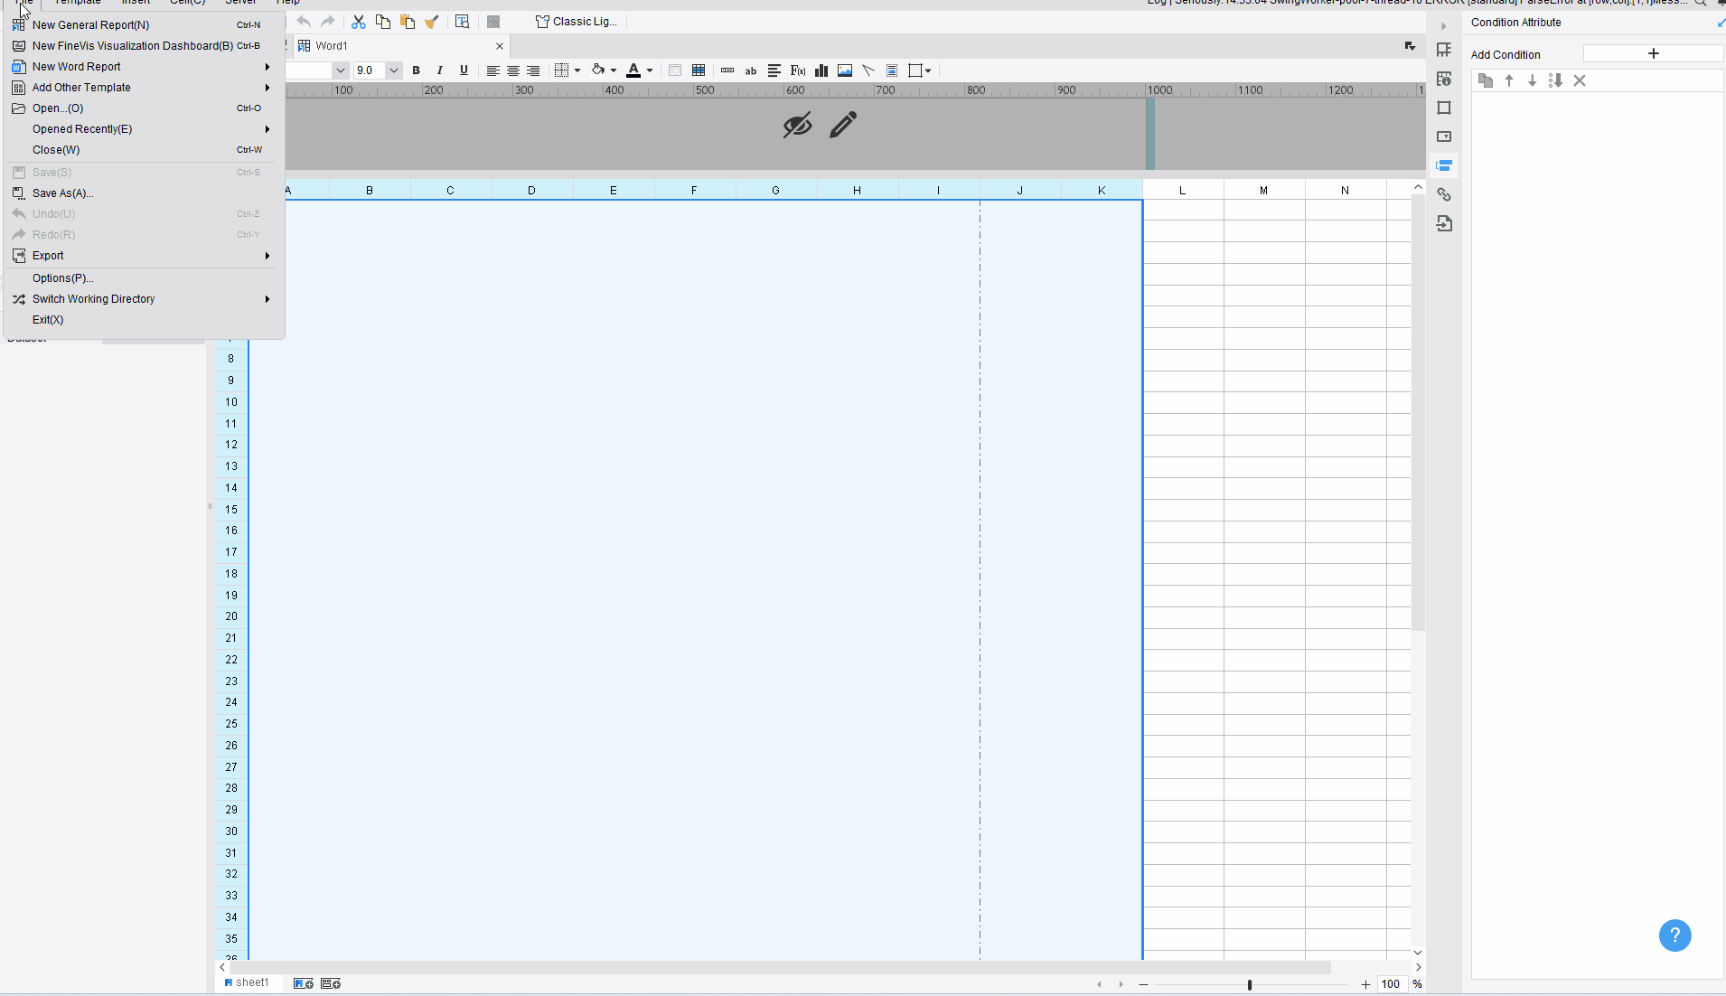
Task: Add a condition with the plus button
Action: (1655, 53)
